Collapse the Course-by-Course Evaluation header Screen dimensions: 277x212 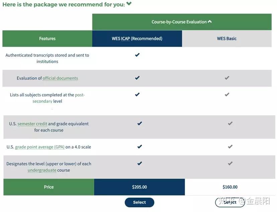point(210,22)
